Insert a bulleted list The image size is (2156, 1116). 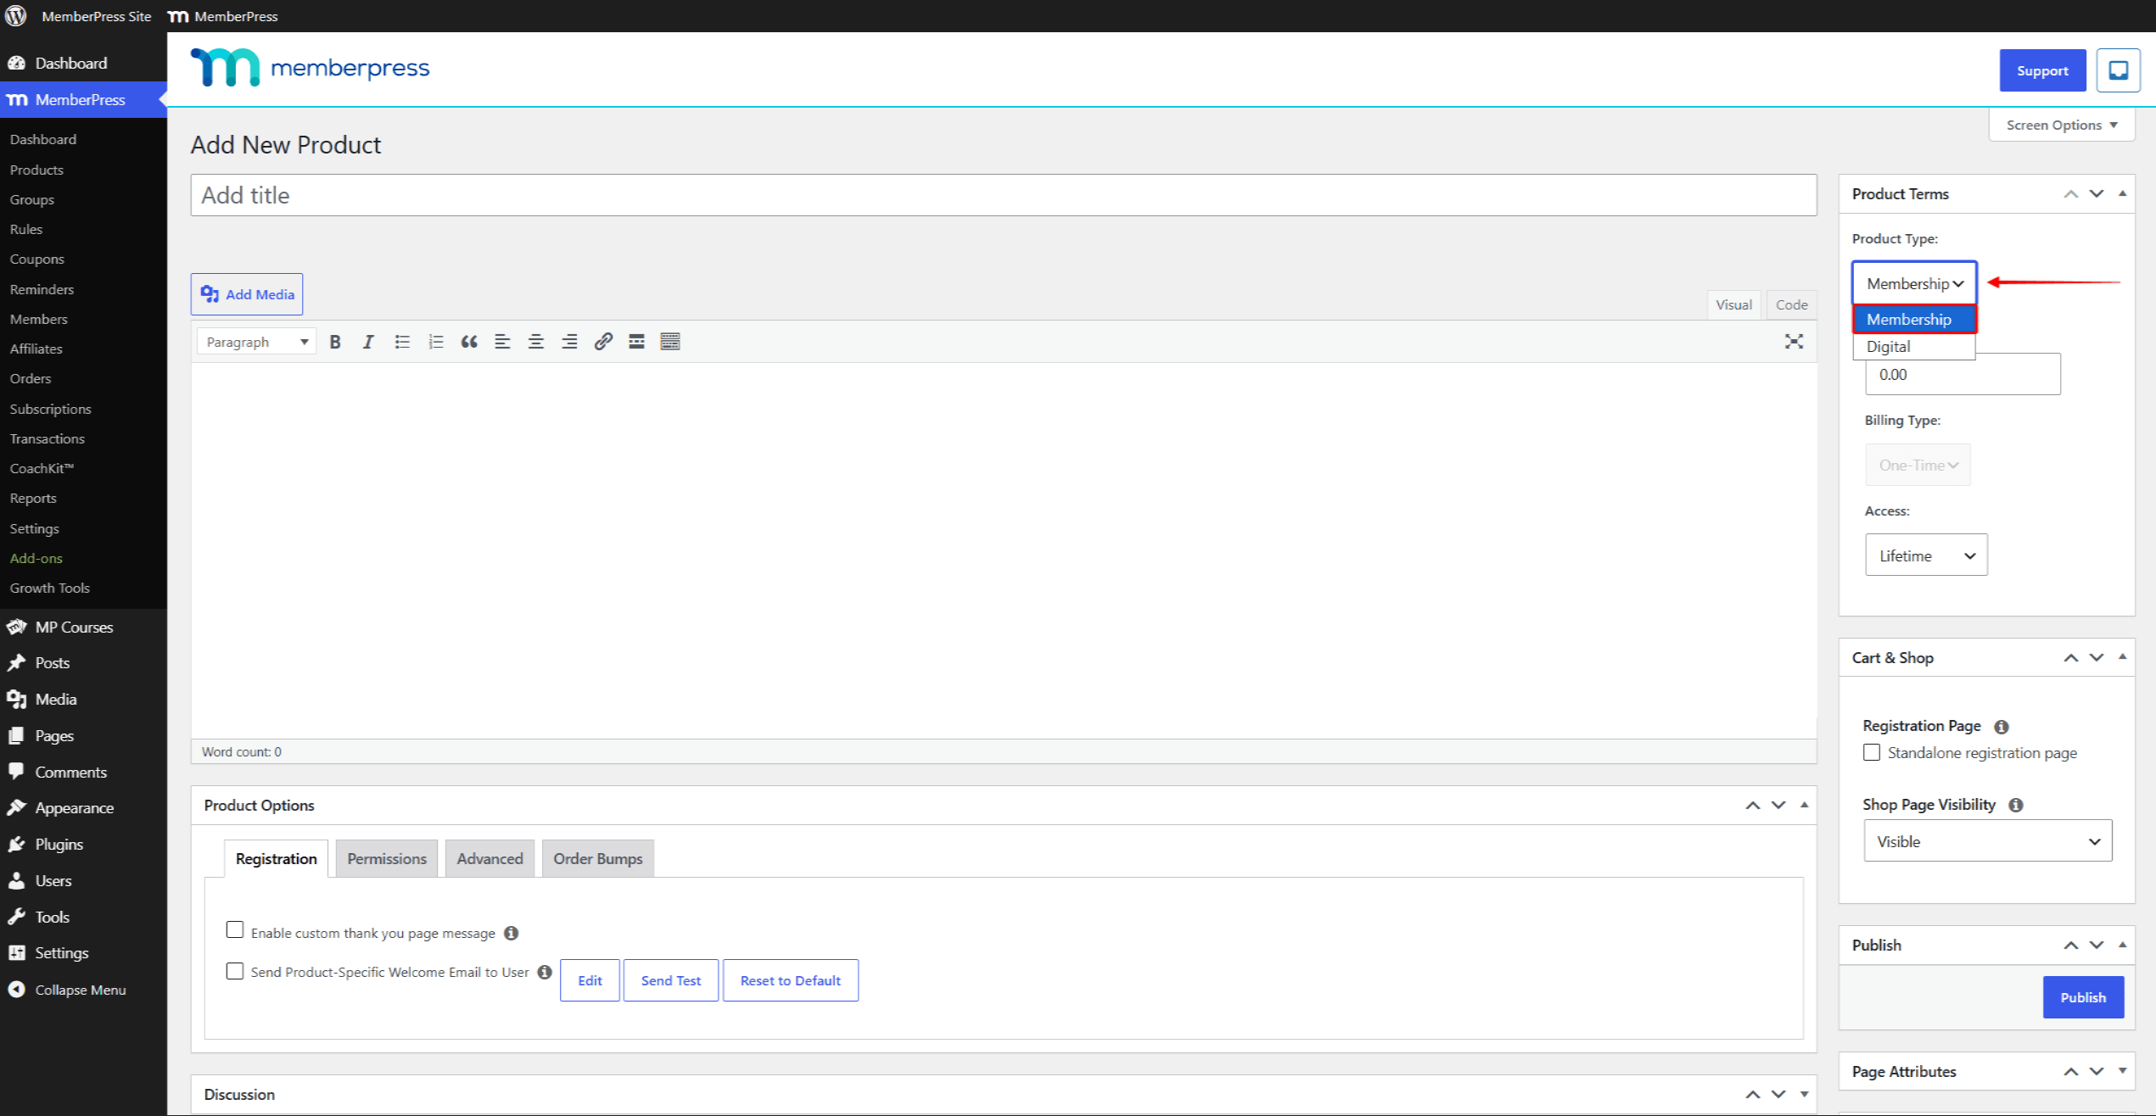click(x=402, y=342)
